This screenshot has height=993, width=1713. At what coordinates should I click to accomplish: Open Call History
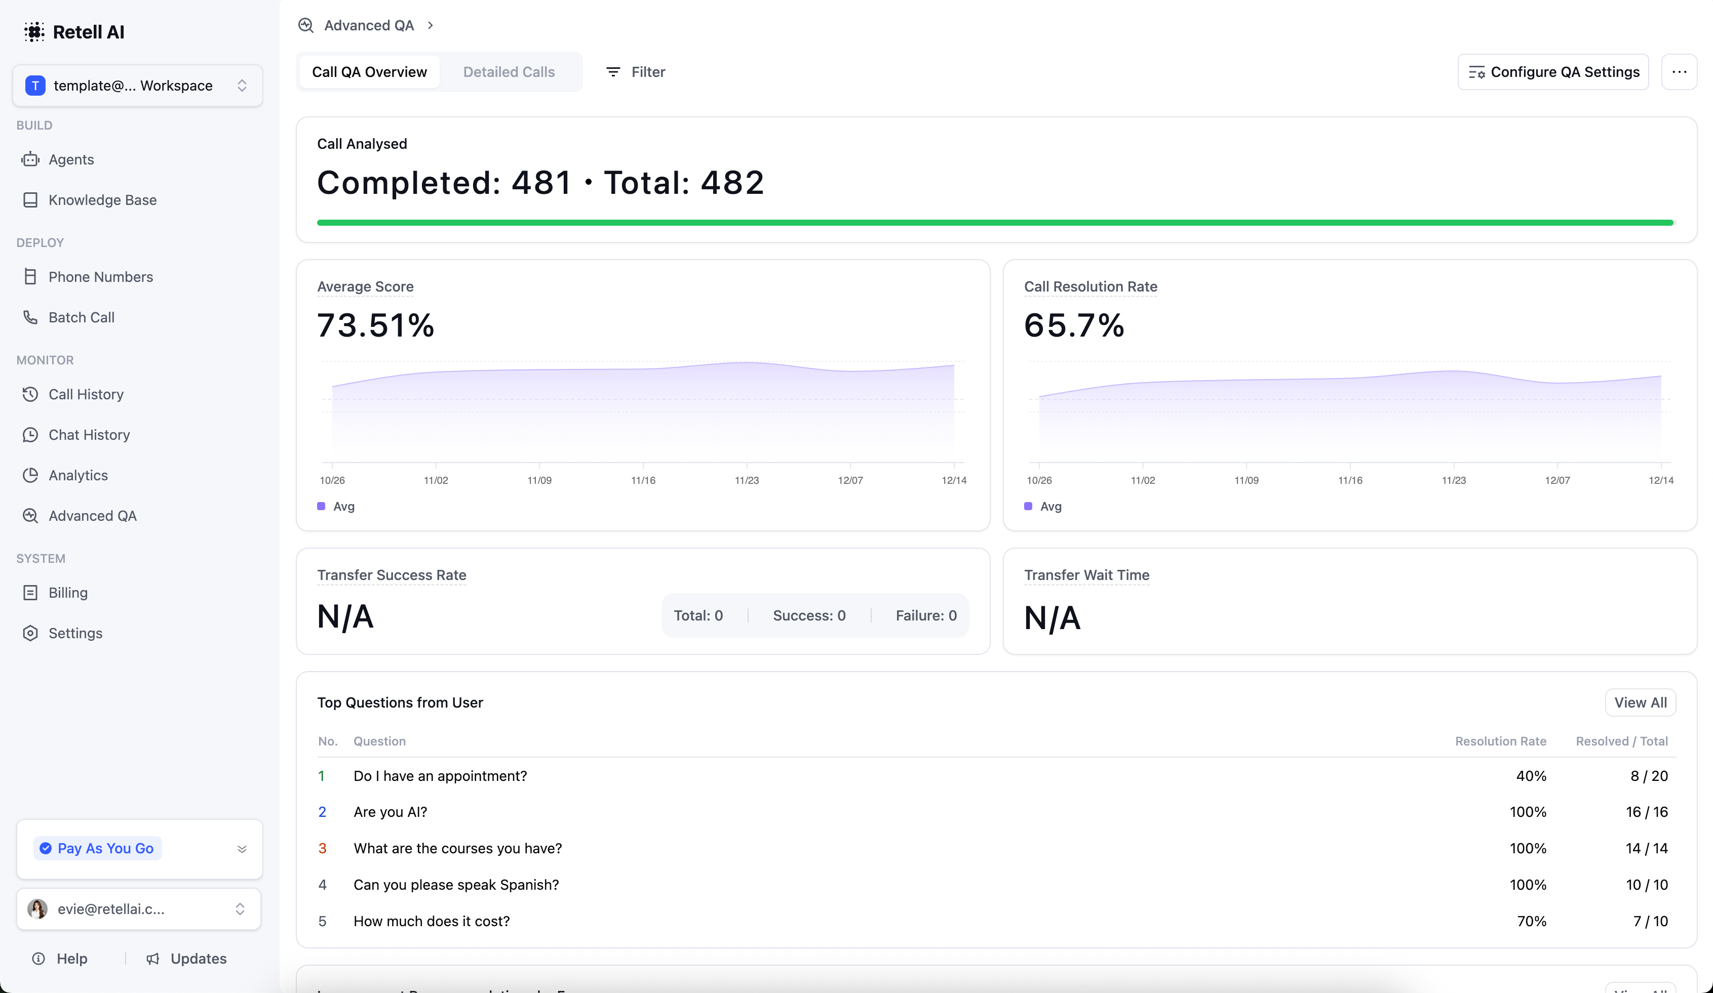[x=86, y=394]
